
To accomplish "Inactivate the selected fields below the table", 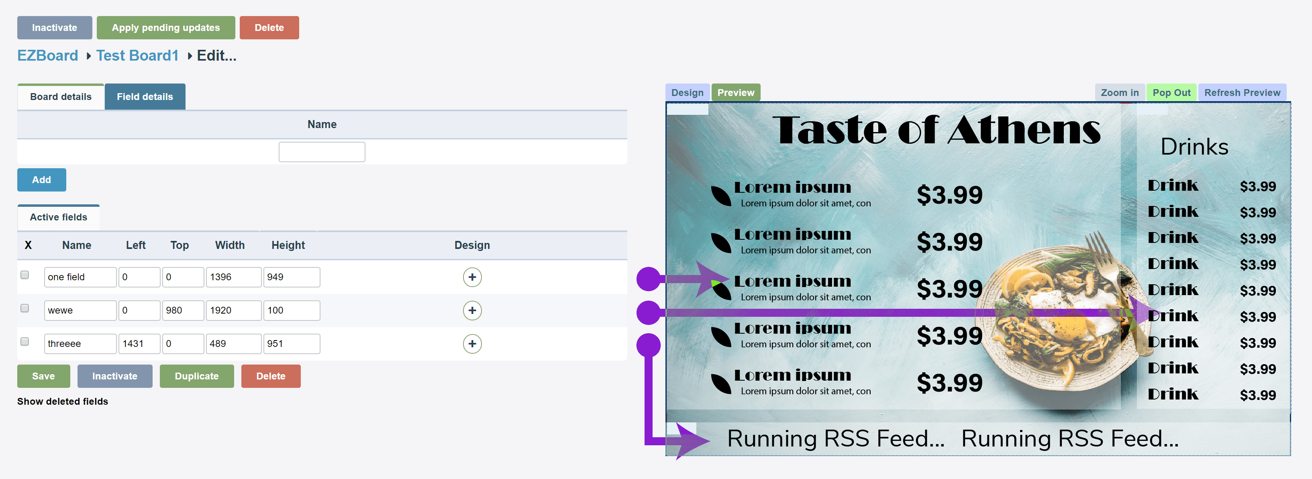I will tap(114, 376).
